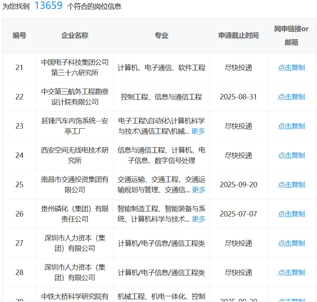Click row number 28
This screenshot has height=302, width=317.
pos(19,272)
